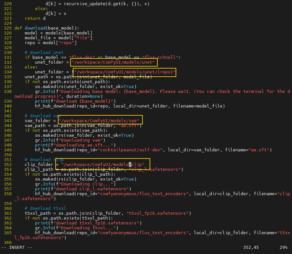The image size is (292, 254).
Task: Click "exist_ok=True" on line 337
Action: pyautogui.click(x=117, y=87)
